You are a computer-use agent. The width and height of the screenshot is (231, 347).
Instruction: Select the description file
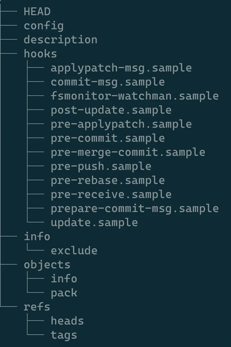pos(60,40)
